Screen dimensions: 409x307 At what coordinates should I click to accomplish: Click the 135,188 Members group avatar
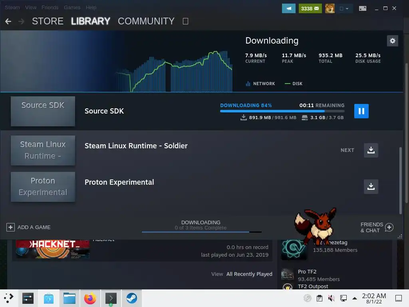click(294, 249)
